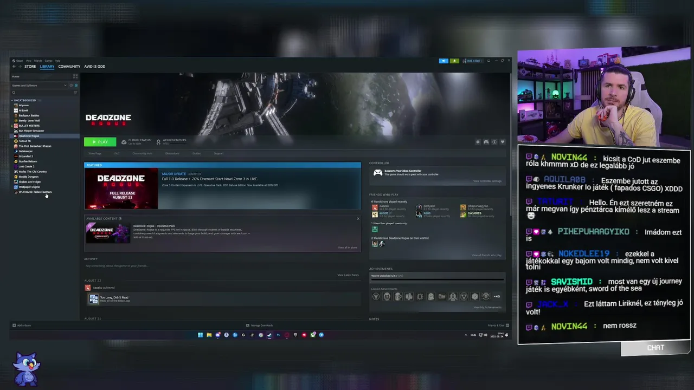The width and height of the screenshot is (694, 390).
Task: Open game settings gear icon for Deadzone Rogue
Action: (x=478, y=142)
